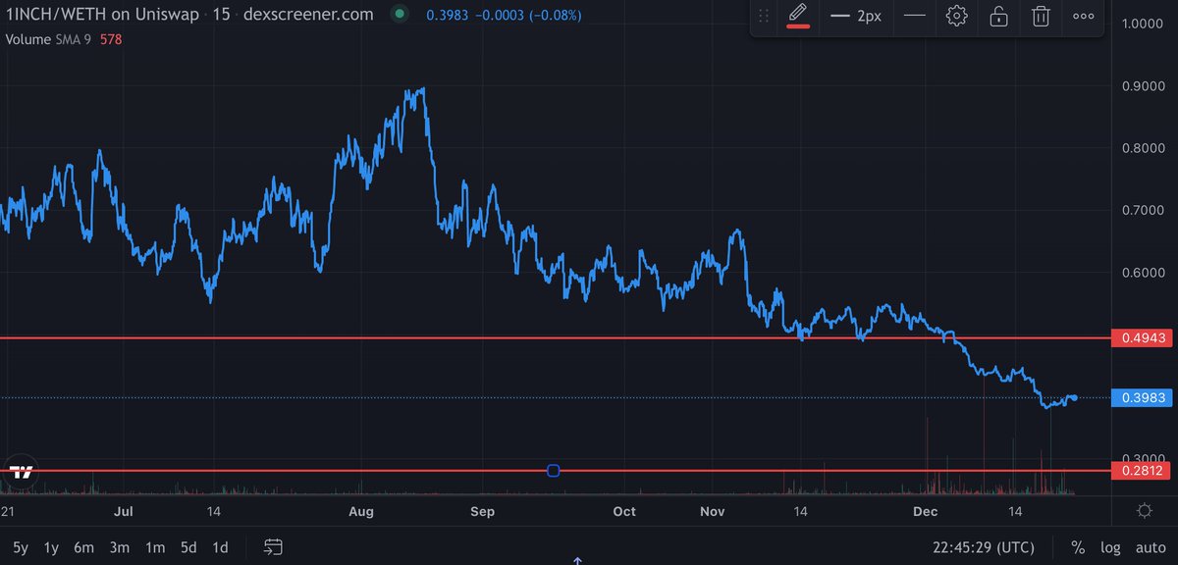Open the line color pencil tool
Viewport: 1178px width, 565px height.
798,17
